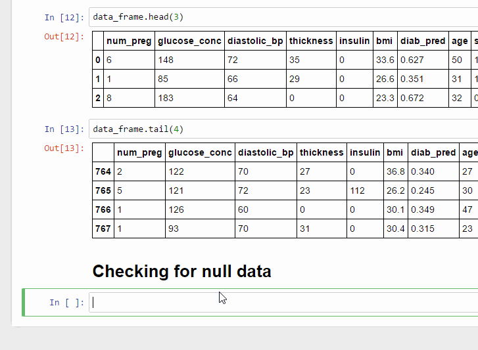Click diab_pred value 0.245
478x350 pixels.
[x=423, y=190]
